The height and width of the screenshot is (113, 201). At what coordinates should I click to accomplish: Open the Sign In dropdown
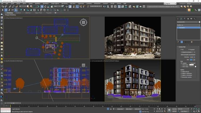point(170,3)
